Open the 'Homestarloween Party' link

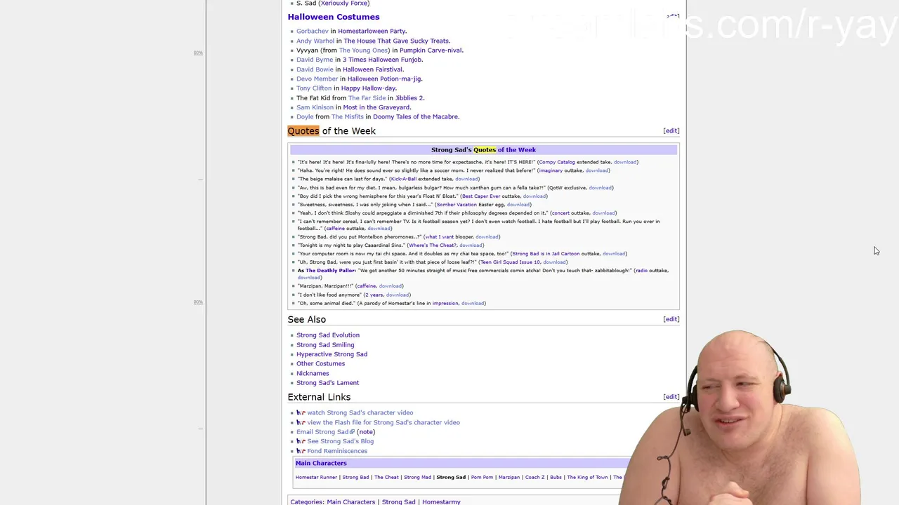click(x=372, y=32)
